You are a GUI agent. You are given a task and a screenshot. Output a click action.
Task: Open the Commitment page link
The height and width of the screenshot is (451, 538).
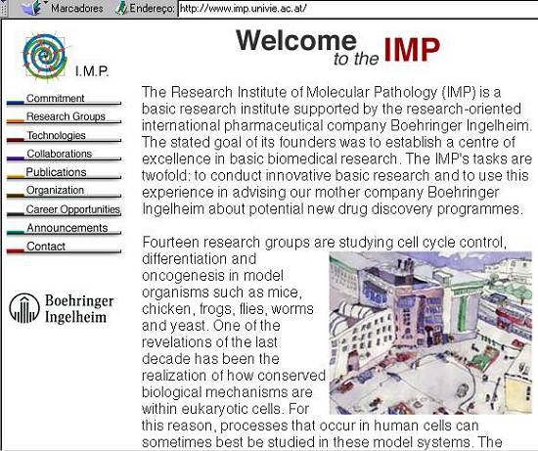point(55,98)
